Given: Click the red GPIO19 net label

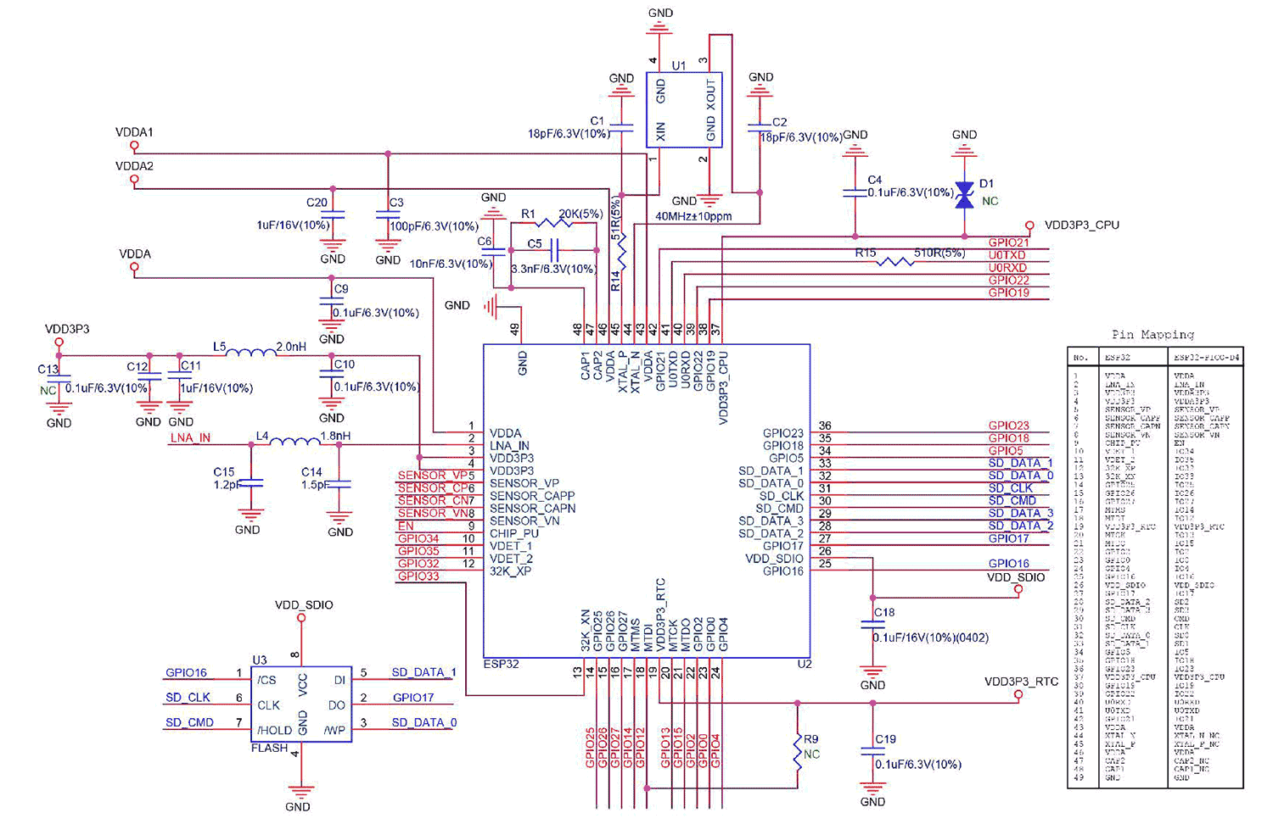Looking at the screenshot, I should pyautogui.click(x=1009, y=292).
